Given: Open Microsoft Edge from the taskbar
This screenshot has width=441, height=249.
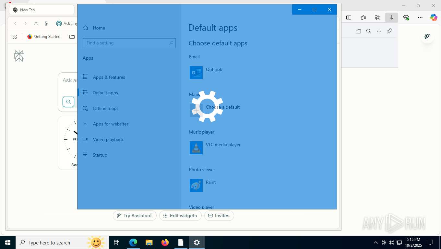Looking at the screenshot, I should tap(133, 243).
